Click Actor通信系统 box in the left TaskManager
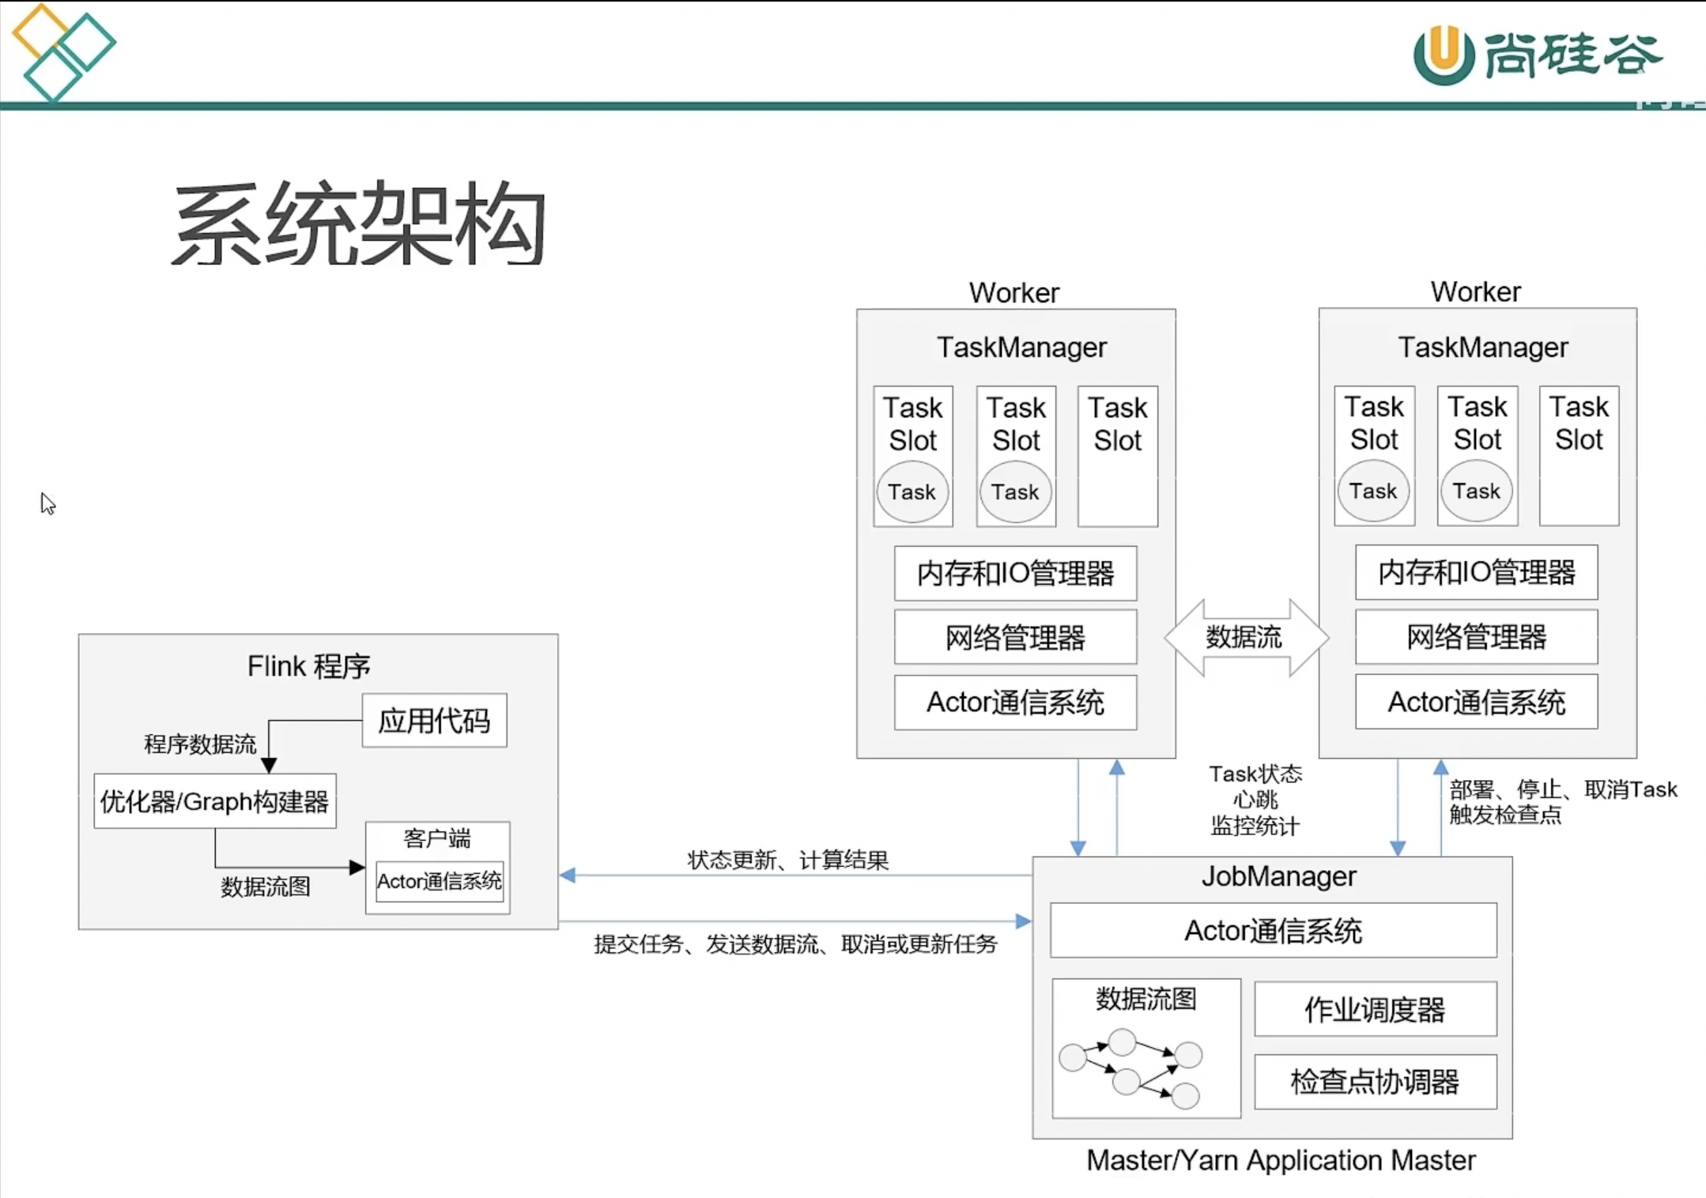Screen dimensions: 1706x1198 (x=1015, y=702)
